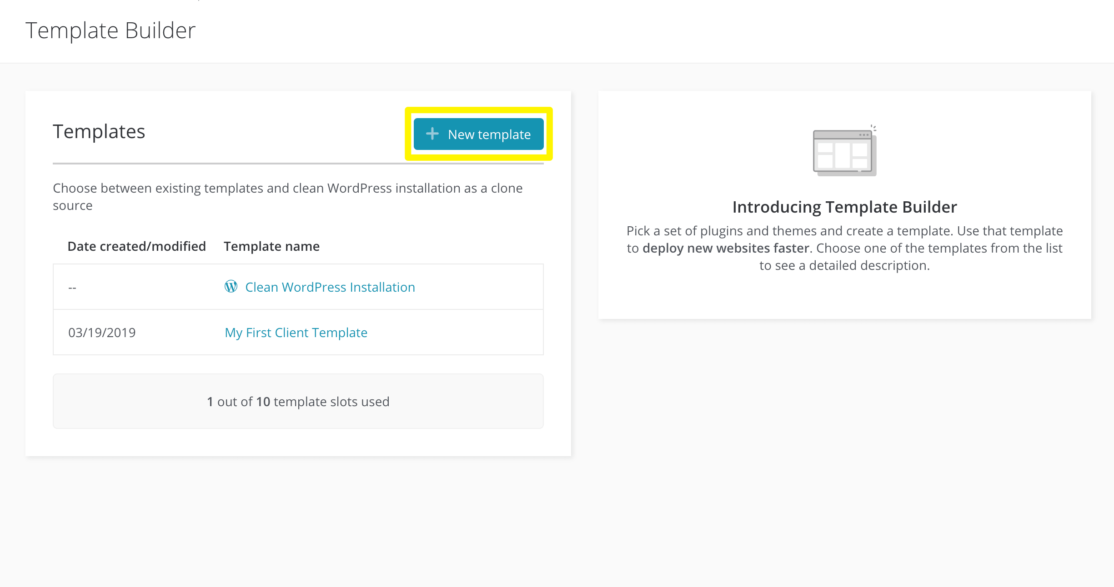Screen dimensions: 1114x587
Task: Open Clean WordPress Installation template
Action: (x=330, y=287)
